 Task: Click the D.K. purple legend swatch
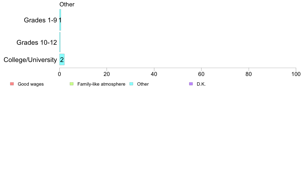pyautogui.click(x=191, y=84)
